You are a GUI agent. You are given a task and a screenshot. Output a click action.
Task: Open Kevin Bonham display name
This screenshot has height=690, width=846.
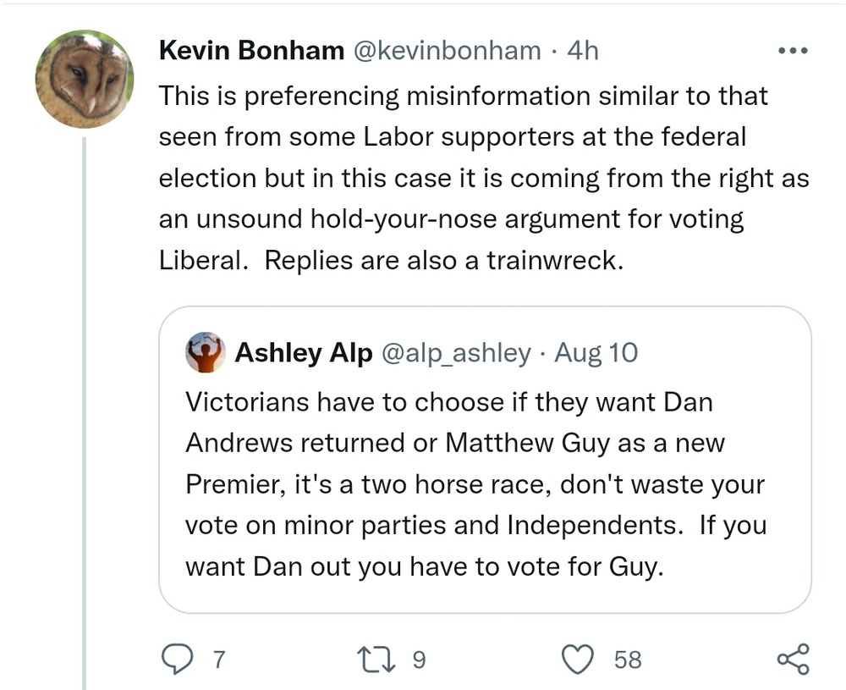(251, 51)
